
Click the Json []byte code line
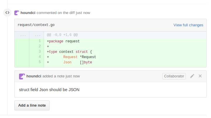125,62
